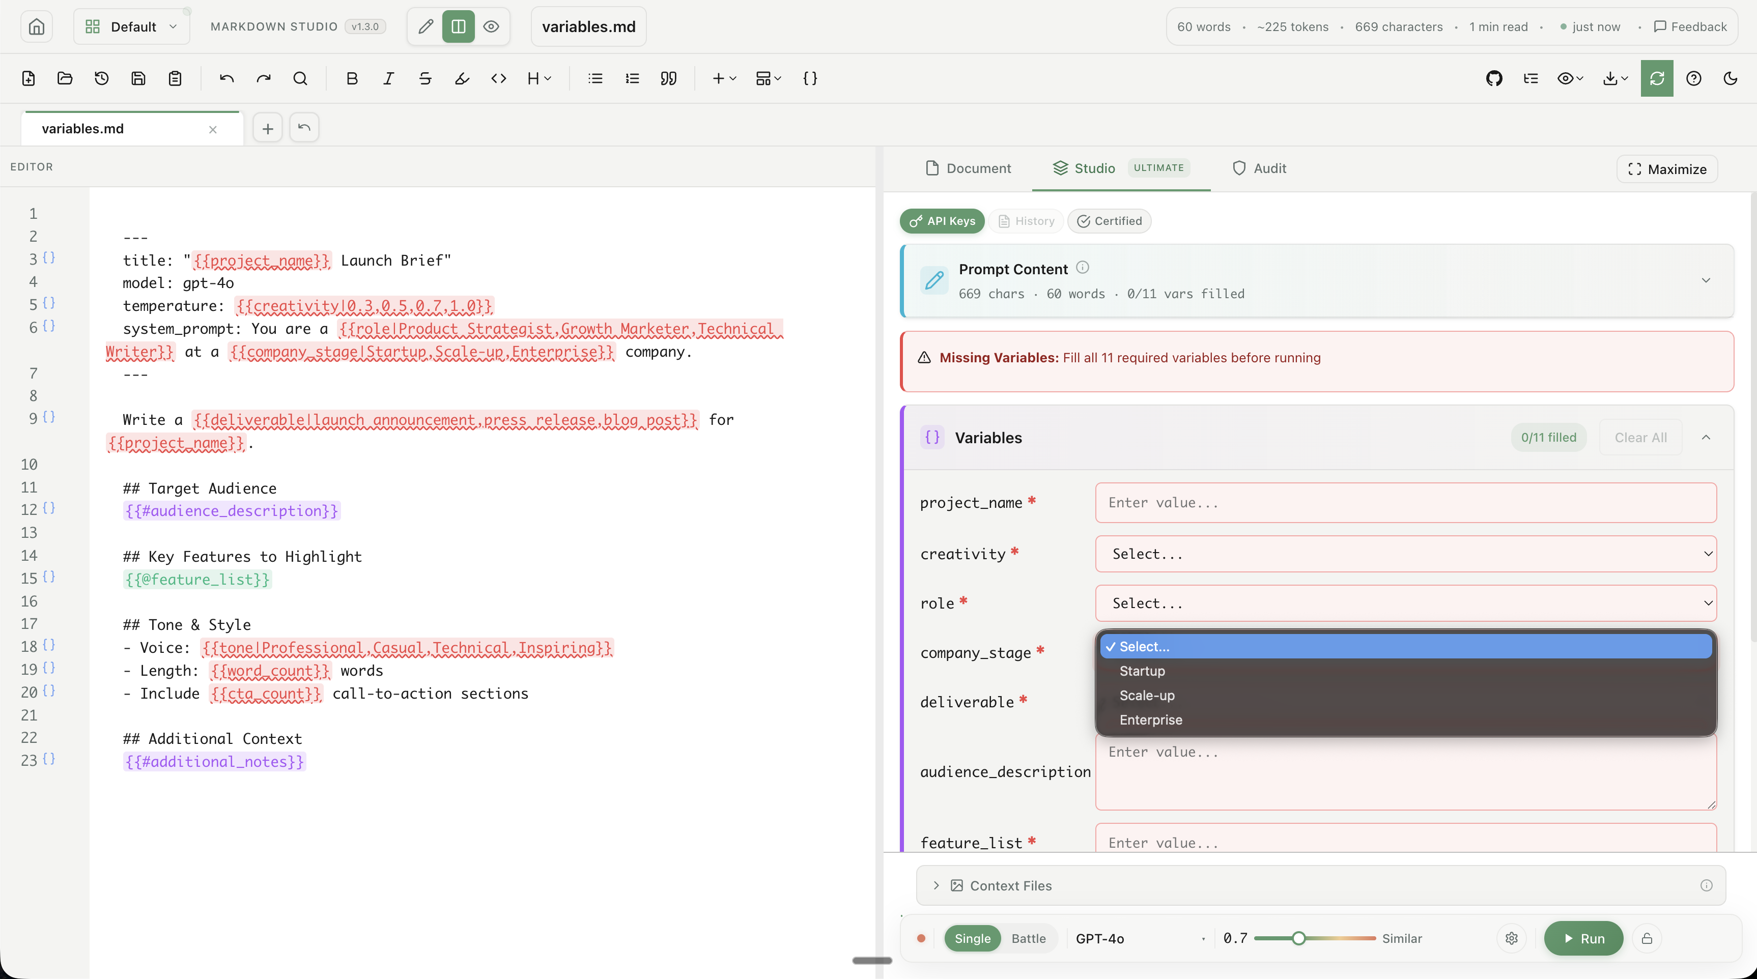
Task: Select Scale-up from the open dropdown list
Action: tap(1147, 696)
